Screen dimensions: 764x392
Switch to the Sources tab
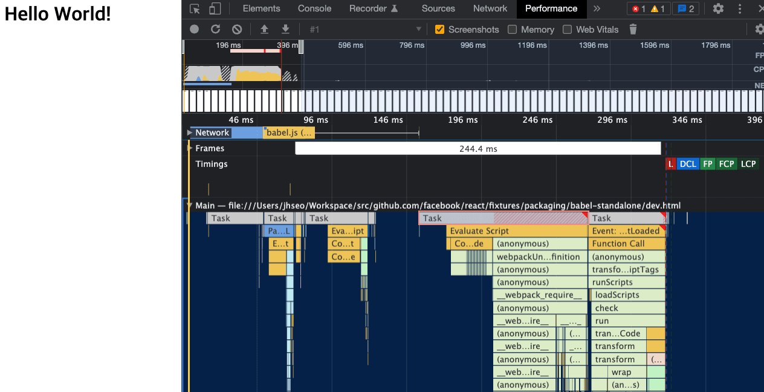[438, 8]
